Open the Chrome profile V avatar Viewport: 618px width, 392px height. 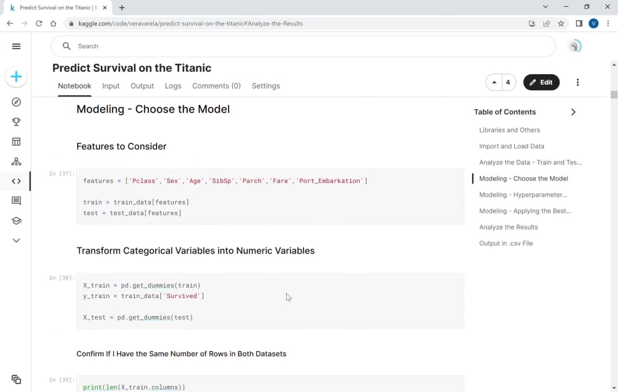(x=593, y=23)
